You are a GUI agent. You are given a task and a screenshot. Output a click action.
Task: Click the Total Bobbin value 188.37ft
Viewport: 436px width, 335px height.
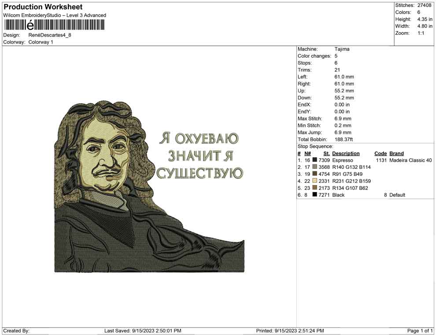344,139
